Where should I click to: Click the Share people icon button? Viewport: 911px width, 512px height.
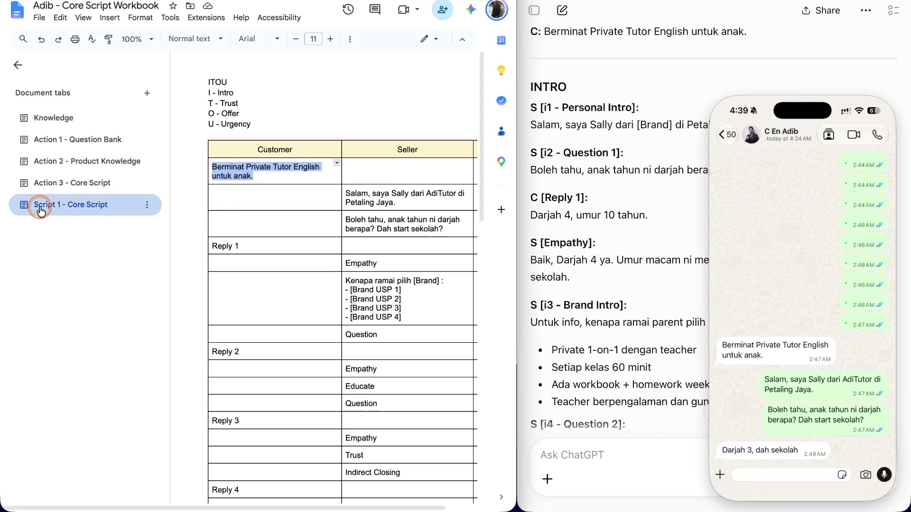click(x=442, y=9)
